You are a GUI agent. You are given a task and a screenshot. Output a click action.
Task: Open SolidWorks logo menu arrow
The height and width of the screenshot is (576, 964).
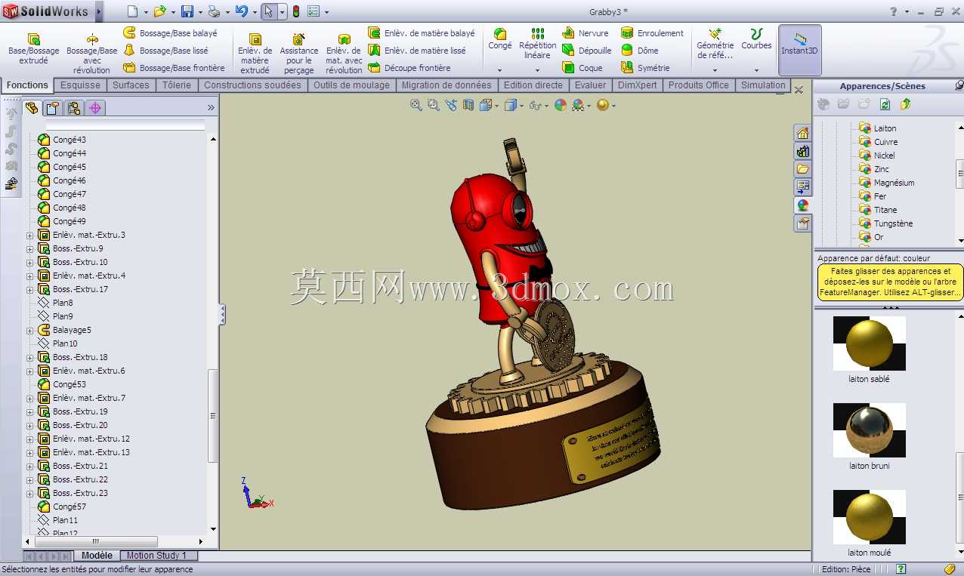pos(99,11)
